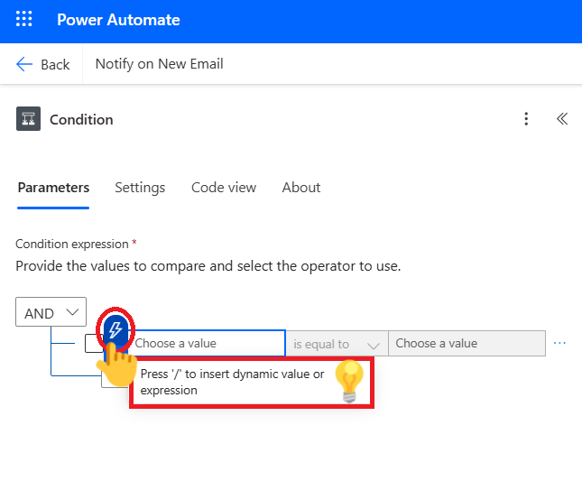Open the app launcher waffle icon
Viewport: 582px width, 490px height.
coord(24,20)
